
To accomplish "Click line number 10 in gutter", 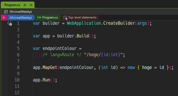I will point(17,80).
